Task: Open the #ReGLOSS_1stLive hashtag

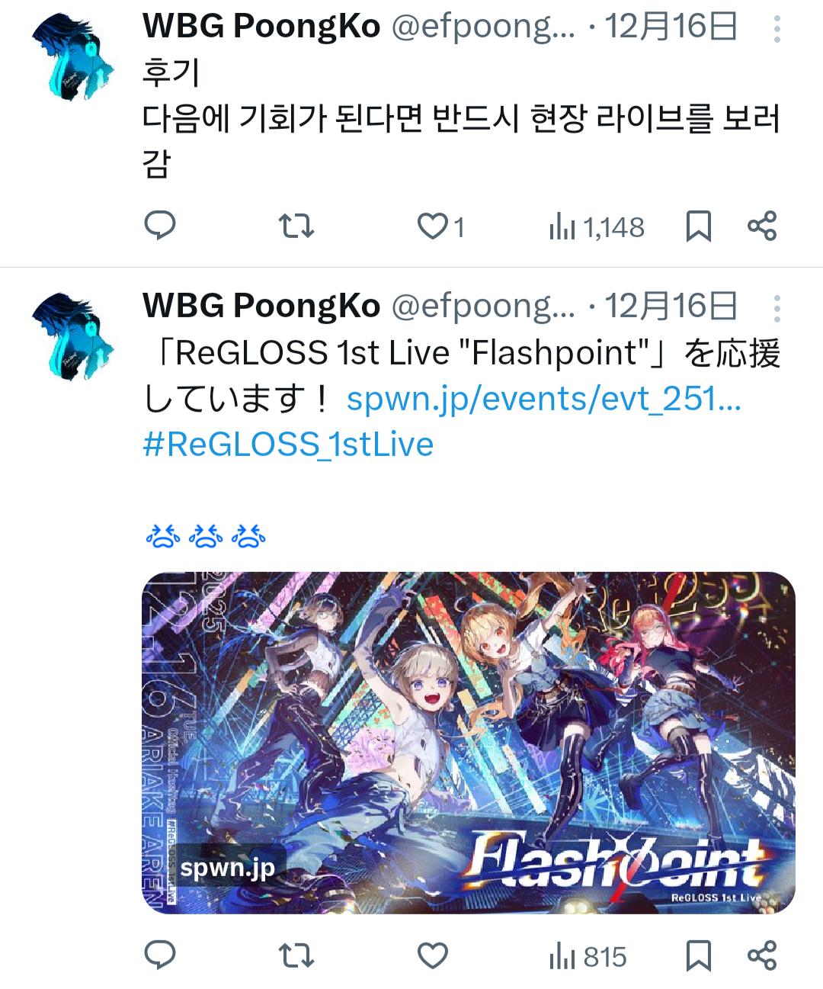Action: (288, 444)
